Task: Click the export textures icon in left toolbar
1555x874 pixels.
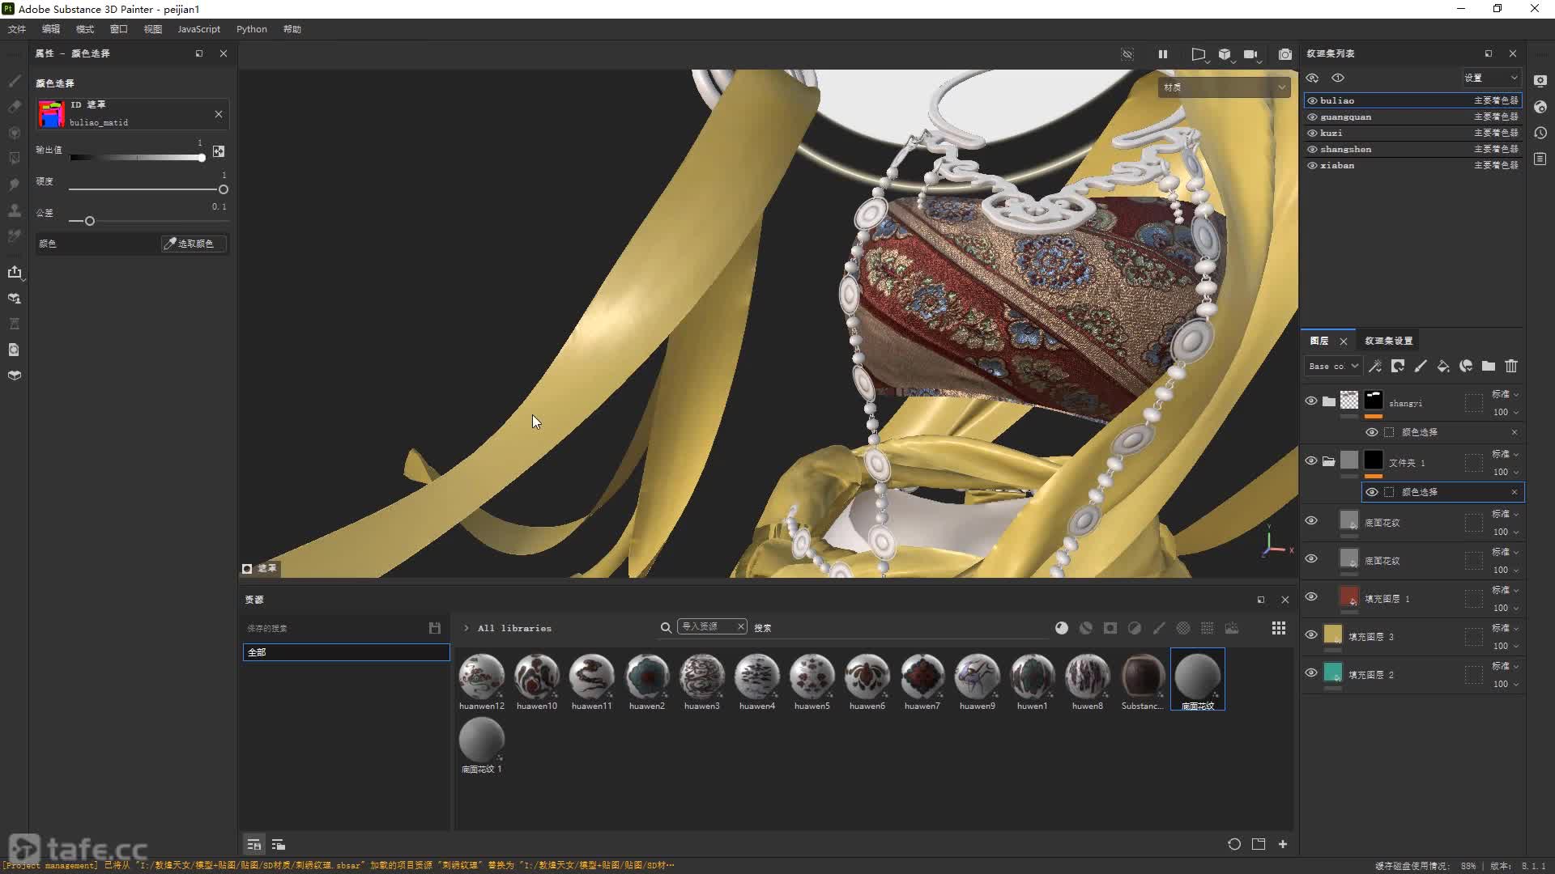Action: pyautogui.click(x=15, y=272)
